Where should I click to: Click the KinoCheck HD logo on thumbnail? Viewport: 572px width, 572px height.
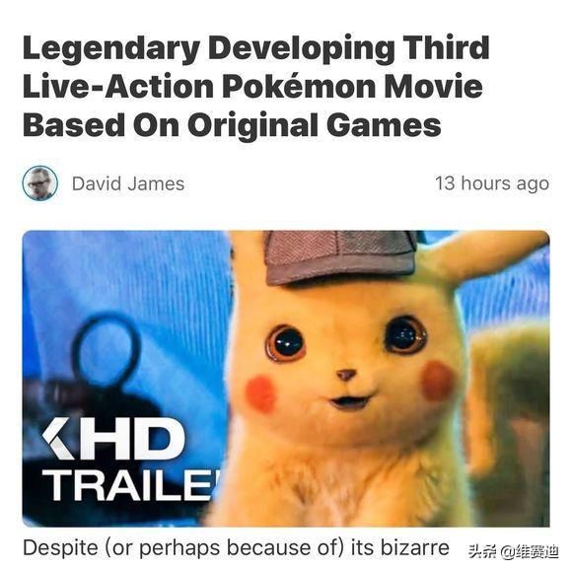[x=113, y=439]
